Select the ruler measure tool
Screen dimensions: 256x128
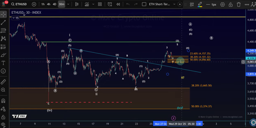click(x=3, y=82)
